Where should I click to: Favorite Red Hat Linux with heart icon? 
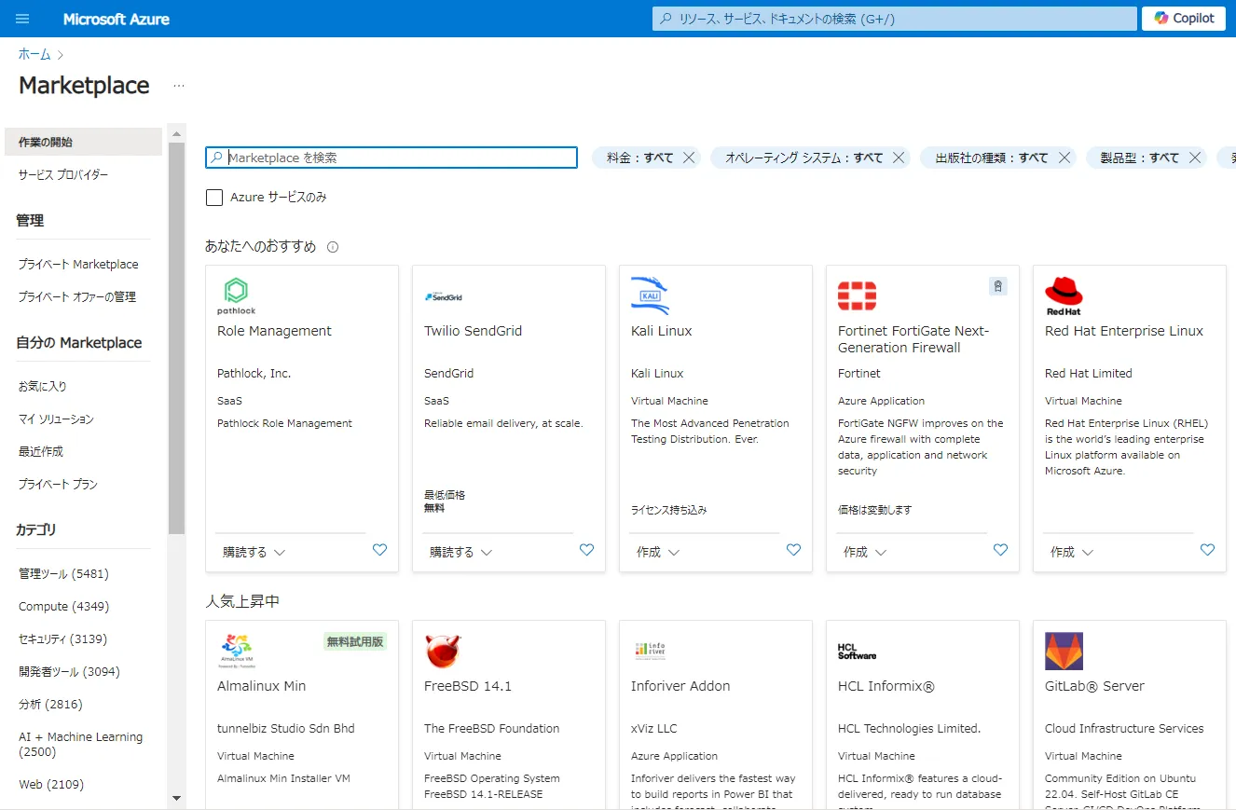click(x=1207, y=550)
